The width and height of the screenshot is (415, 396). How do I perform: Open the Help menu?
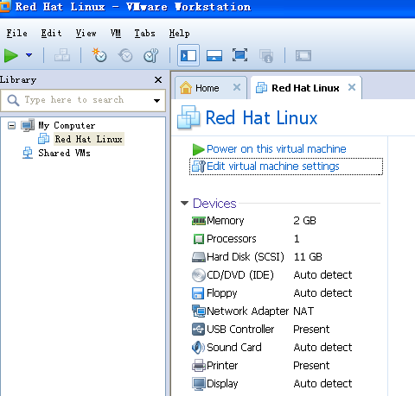[x=179, y=34]
